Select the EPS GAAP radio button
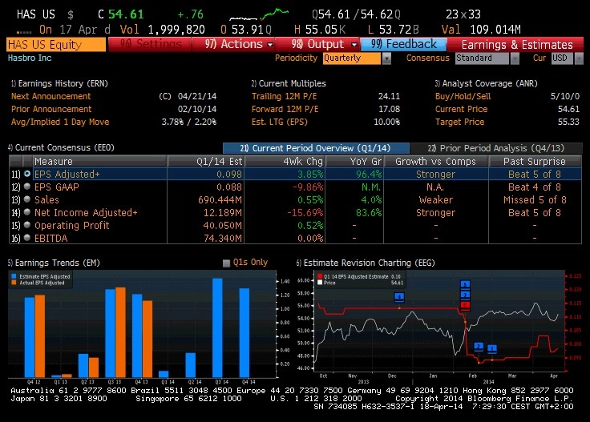 (27, 187)
